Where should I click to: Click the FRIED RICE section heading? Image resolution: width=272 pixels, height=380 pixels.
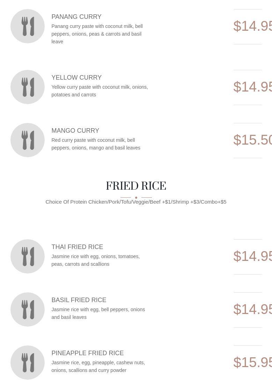coord(136,186)
